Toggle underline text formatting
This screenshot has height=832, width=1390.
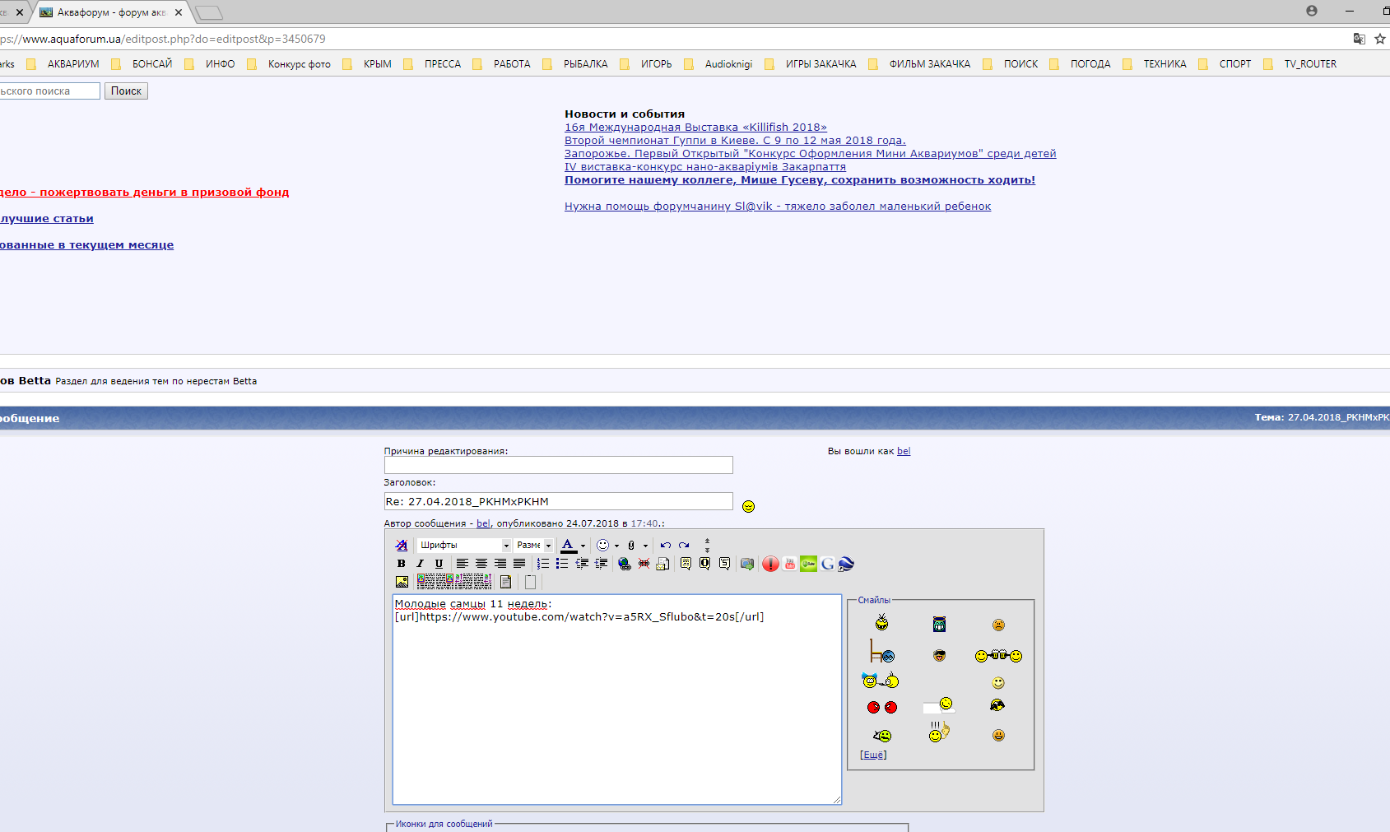(439, 564)
